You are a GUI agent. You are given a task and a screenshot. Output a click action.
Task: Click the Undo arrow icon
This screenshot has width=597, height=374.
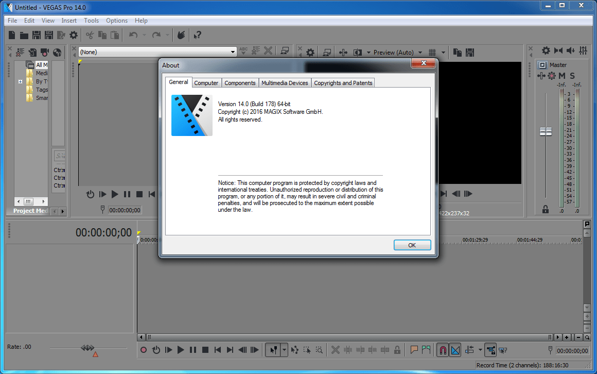pyautogui.click(x=133, y=35)
